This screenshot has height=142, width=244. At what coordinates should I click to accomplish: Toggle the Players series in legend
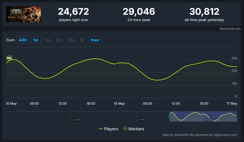pyautogui.click(x=108, y=129)
